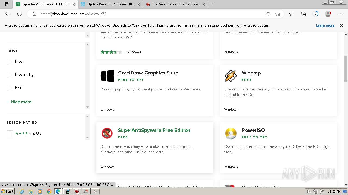Check the Paid price checkbox
Viewport: 348px width, 195px height.
[x=10, y=88]
